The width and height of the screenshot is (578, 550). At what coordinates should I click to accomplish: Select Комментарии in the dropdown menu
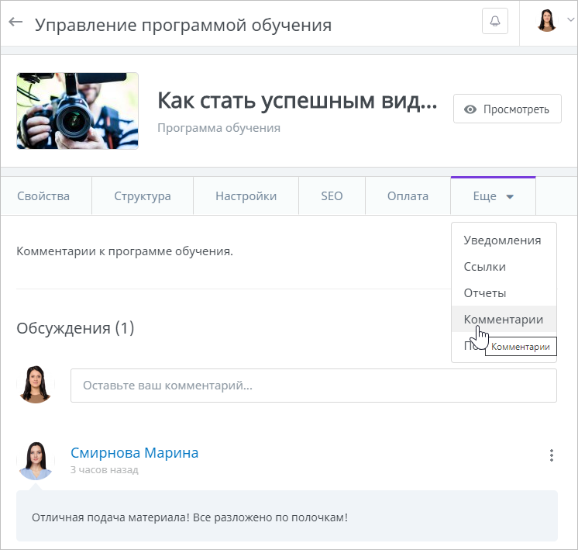[504, 320]
